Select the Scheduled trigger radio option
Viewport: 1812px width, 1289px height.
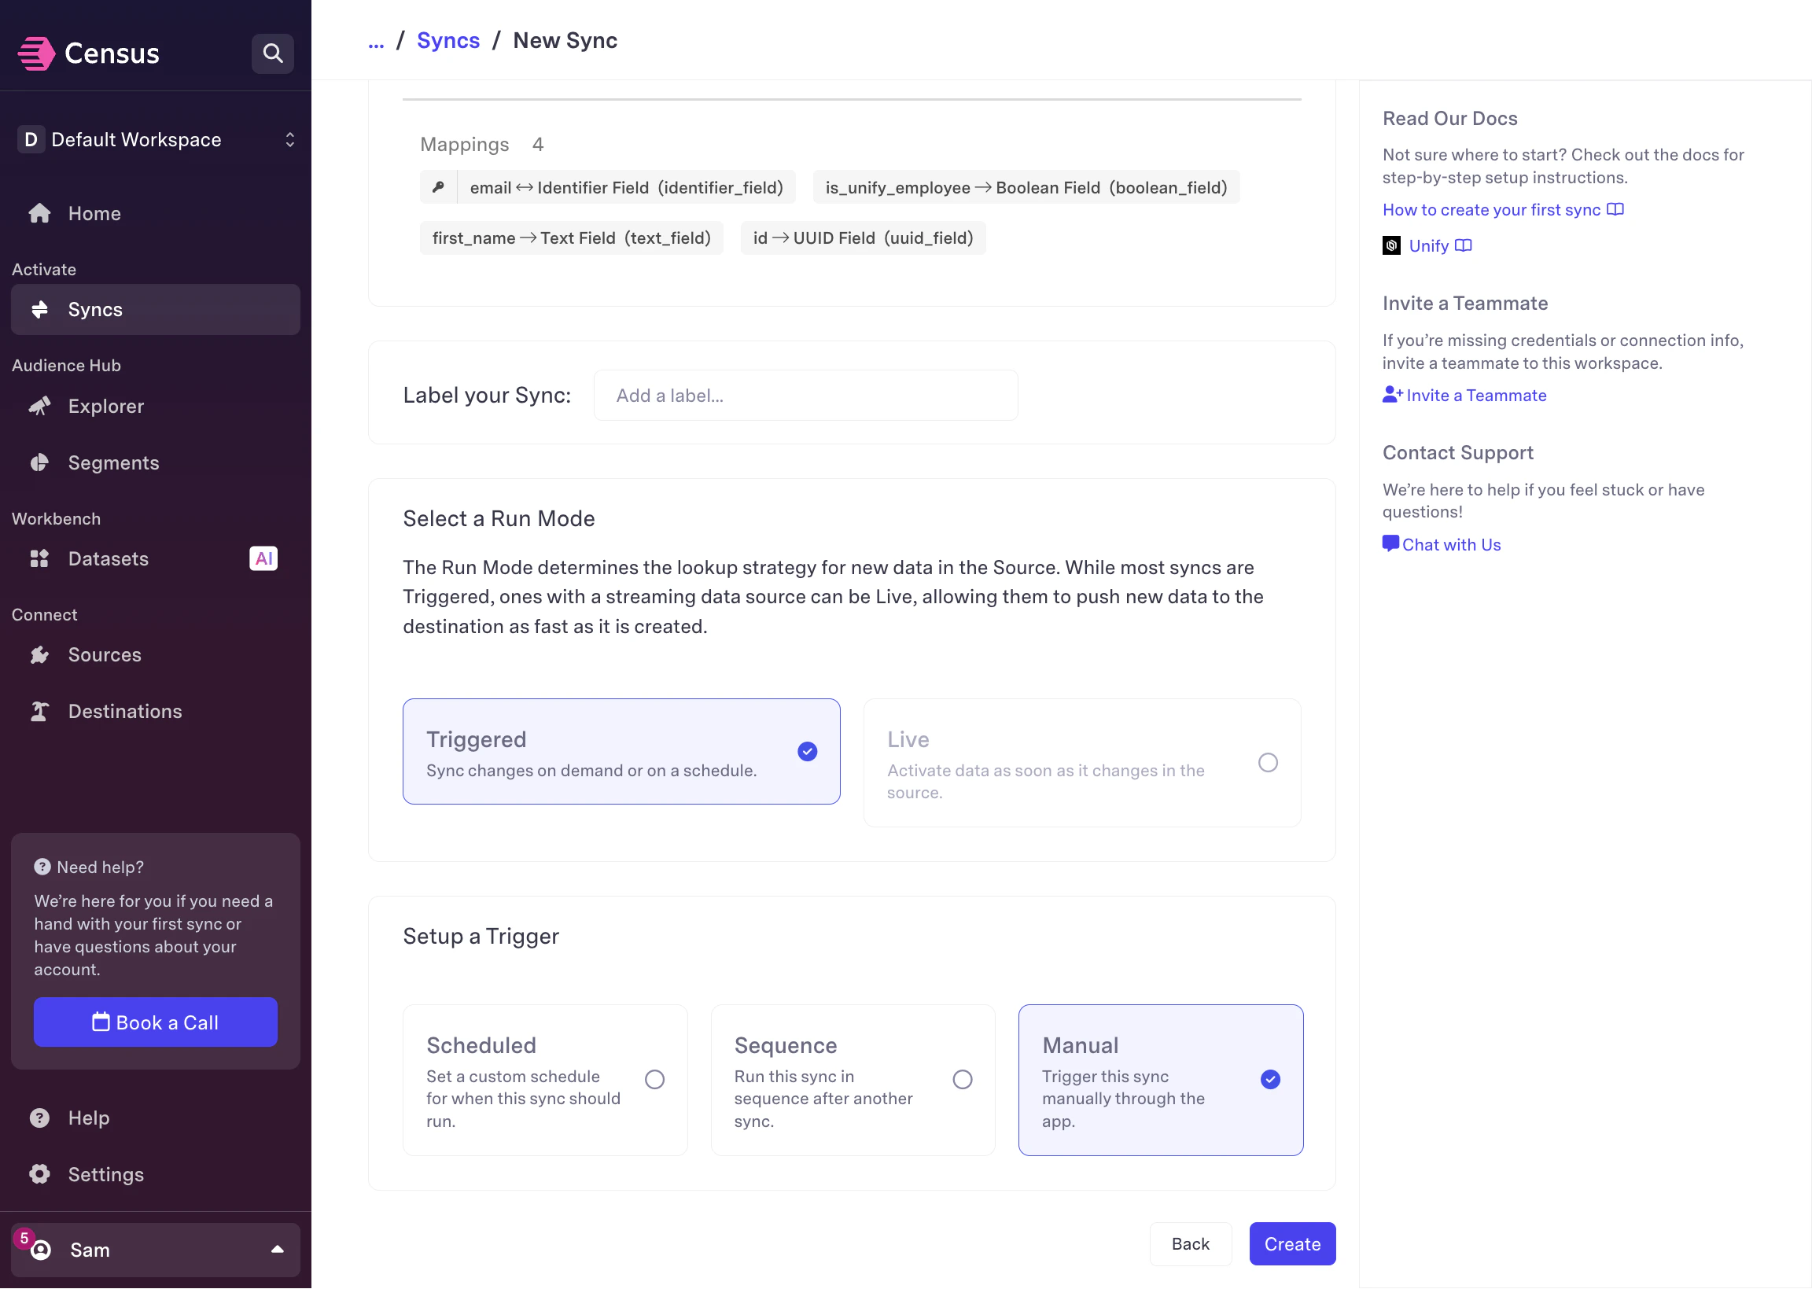tap(654, 1080)
